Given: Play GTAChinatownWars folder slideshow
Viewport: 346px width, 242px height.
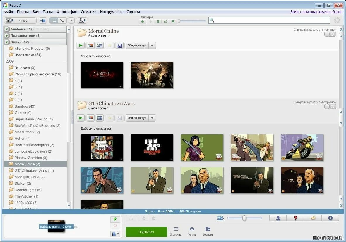Looking at the screenshot, I should 80,118.
